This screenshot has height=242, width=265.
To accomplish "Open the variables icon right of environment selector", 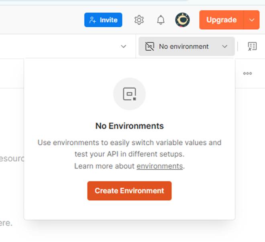I will pyautogui.click(x=252, y=47).
